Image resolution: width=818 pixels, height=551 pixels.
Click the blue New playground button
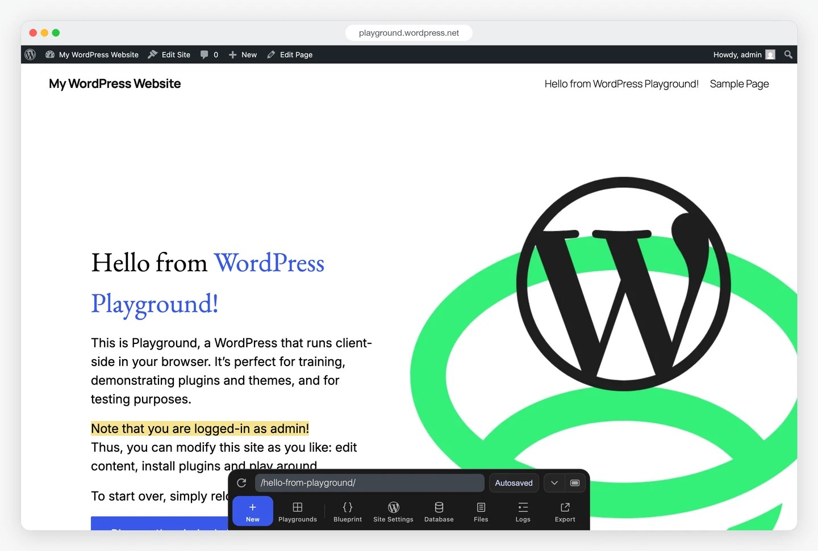pos(253,511)
